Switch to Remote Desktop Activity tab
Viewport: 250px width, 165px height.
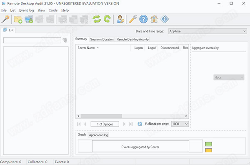(132, 40)
